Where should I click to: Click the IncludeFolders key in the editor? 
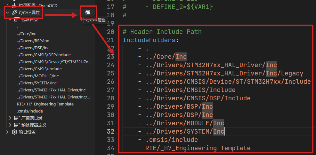pos(149,40)
